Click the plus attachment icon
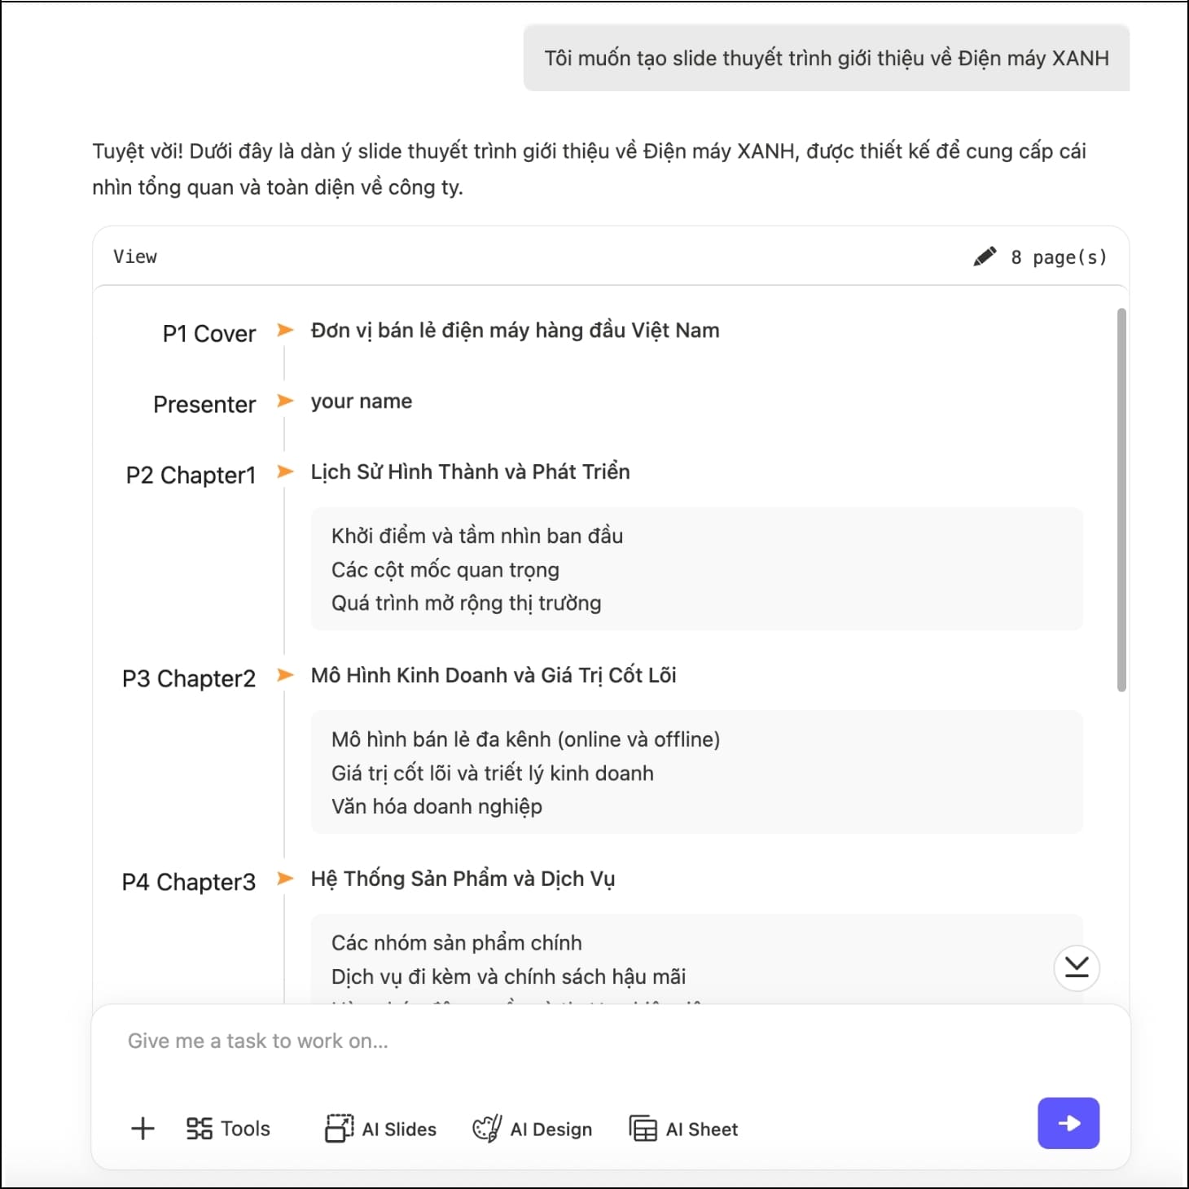 pos(143,1129)
